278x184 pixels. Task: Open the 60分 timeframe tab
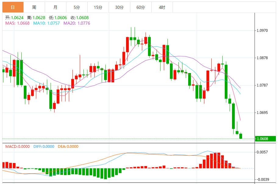coord(141,7)
